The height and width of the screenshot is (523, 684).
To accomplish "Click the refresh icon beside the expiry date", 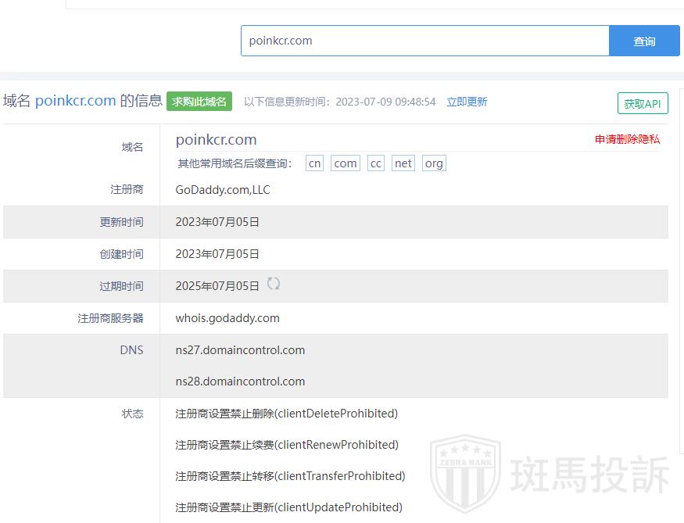I will [x=274, y=284].
